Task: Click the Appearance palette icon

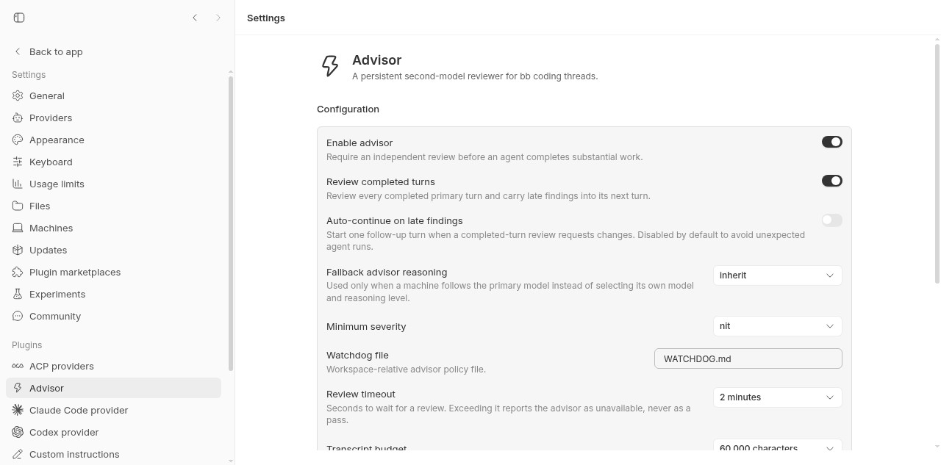Action: [x=18, y=140]
